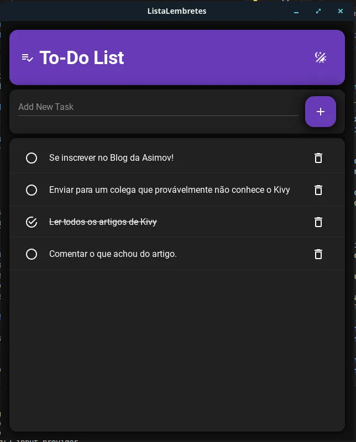Click the 'Comentar o que achou do artigo' label

coord(113,254)
